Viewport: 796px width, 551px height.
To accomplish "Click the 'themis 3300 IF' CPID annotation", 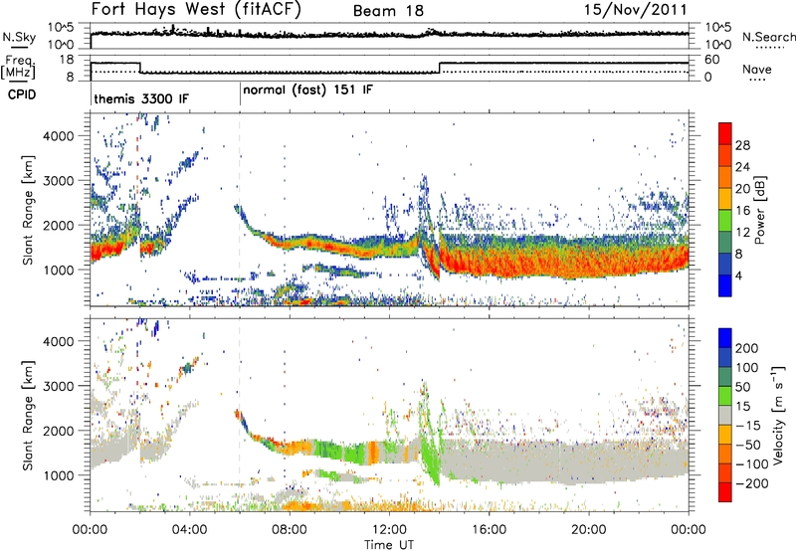I will pos(141,98).
